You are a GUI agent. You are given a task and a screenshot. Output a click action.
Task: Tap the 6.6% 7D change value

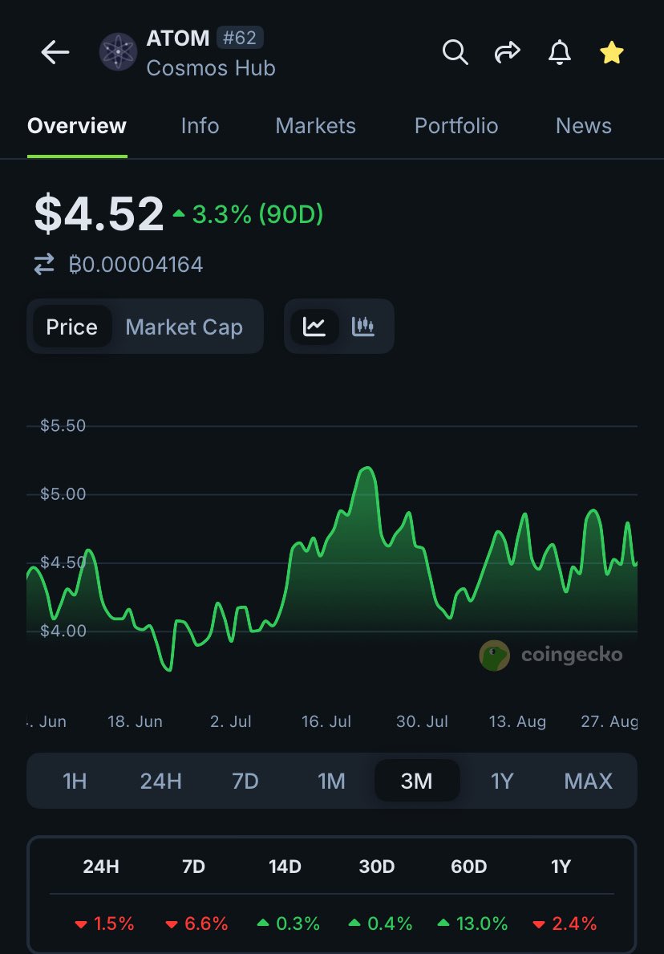[x=196, y=924]
